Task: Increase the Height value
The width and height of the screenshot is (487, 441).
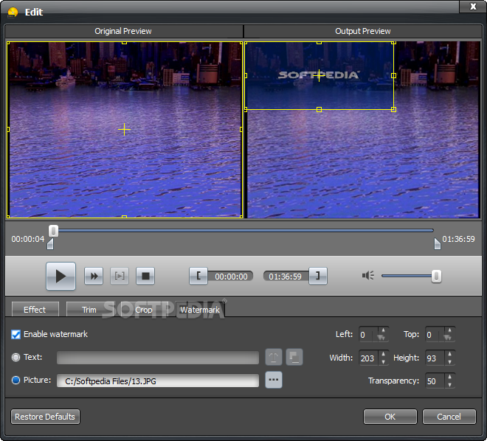Action: point(449,354)
